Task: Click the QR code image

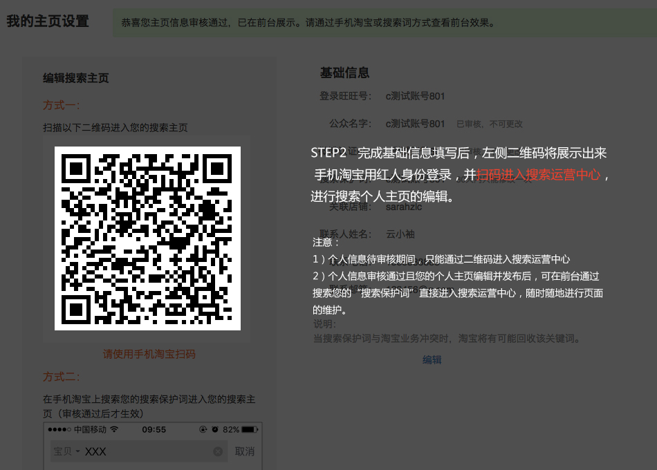Action: click(147, 238)
